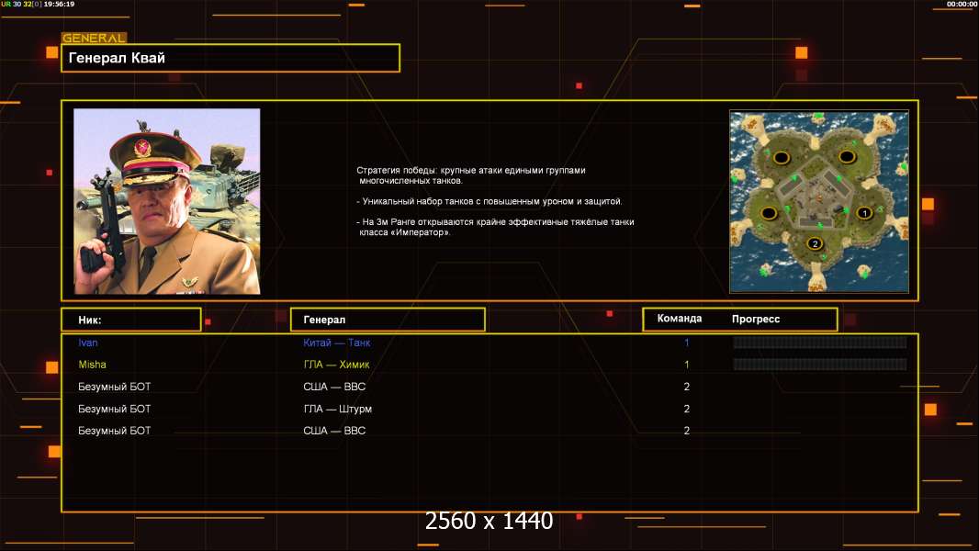This screenshot has height=551, width=979.
Task: Click Ivan's loading progress bar
Action: point(819,343)
